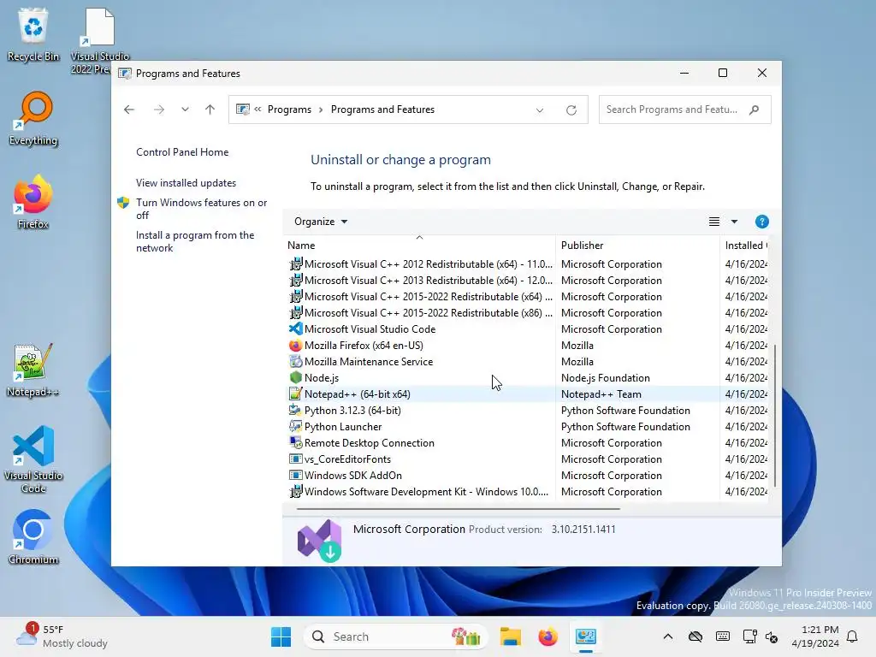The width and height of the screenshot is (876, 657).
Task: Open the clock showing 1:21 PM
Action: click(815, 636)
